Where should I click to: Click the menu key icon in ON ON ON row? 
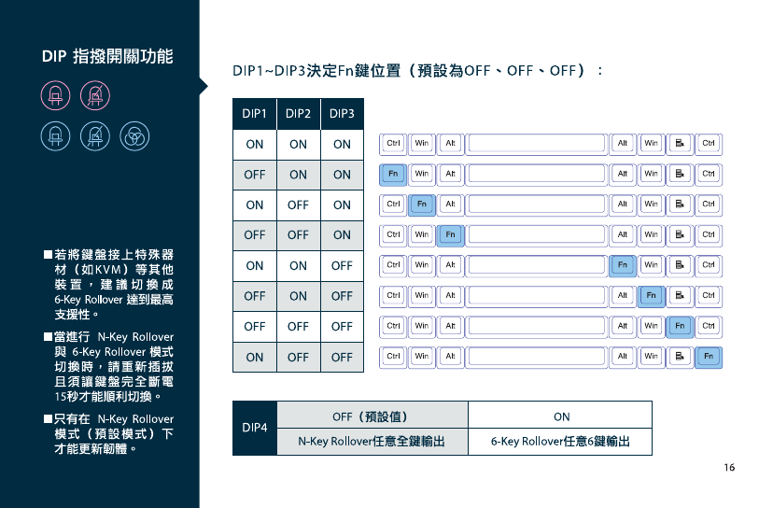(680, 144)
